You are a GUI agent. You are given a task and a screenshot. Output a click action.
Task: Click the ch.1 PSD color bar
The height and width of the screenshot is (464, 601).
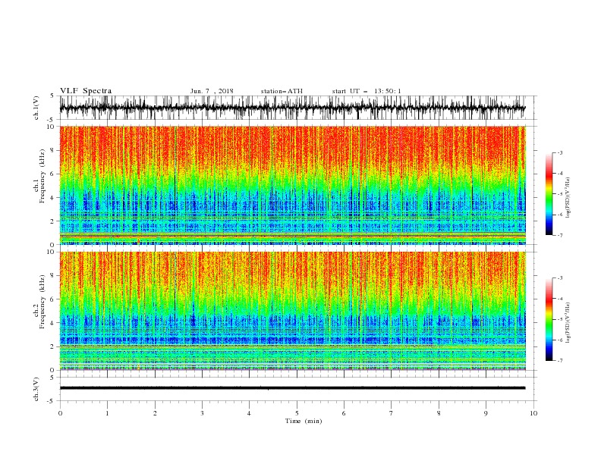click(x=549, y=194)
